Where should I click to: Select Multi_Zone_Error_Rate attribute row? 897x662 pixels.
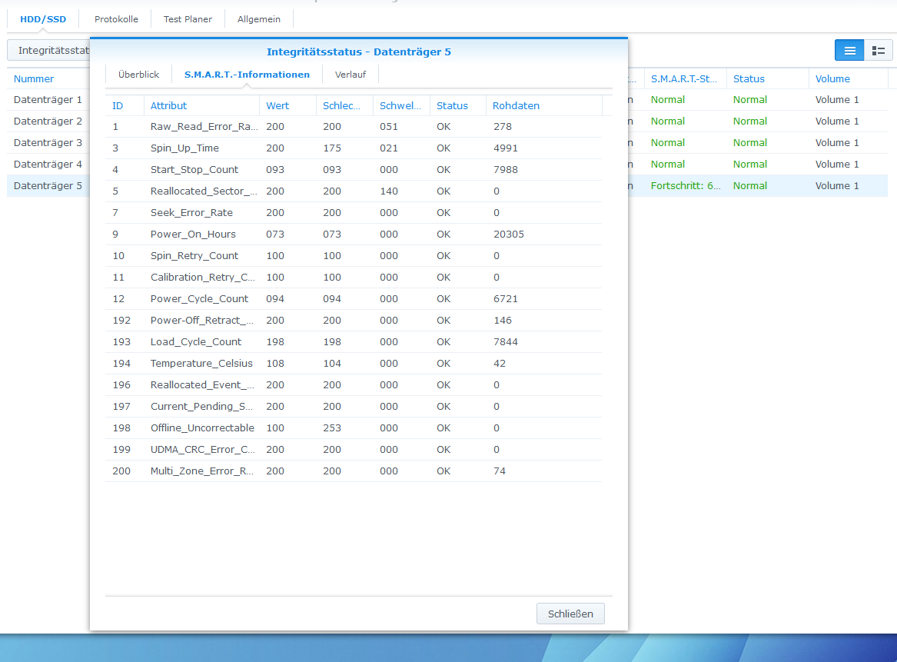point(354,471)
